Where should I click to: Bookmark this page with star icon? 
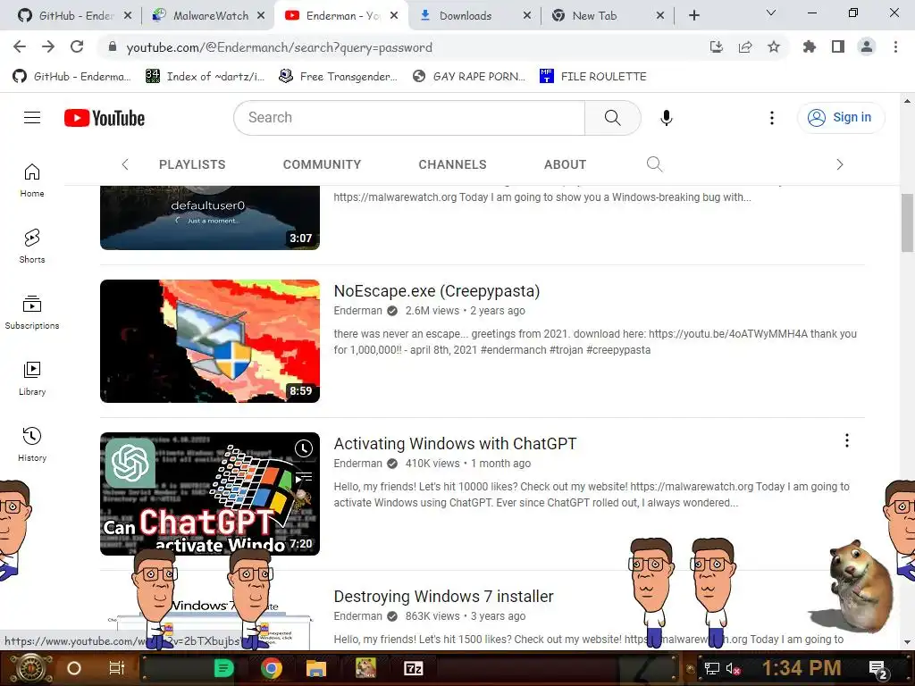tap(773, 46)
